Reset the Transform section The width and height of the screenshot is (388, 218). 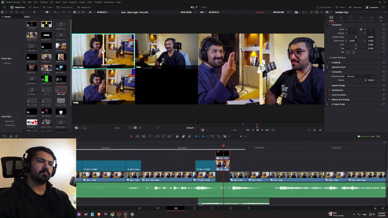(384, 25)
